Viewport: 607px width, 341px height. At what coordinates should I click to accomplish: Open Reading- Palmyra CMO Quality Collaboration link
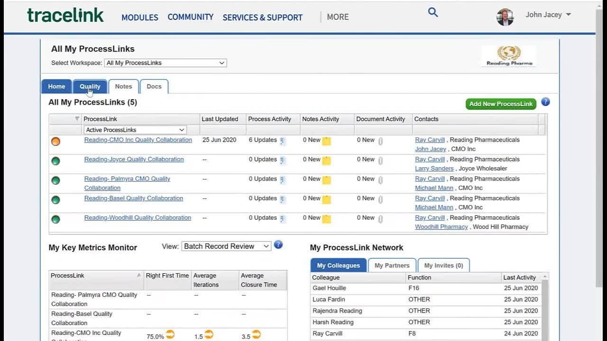tap(127, 183)
